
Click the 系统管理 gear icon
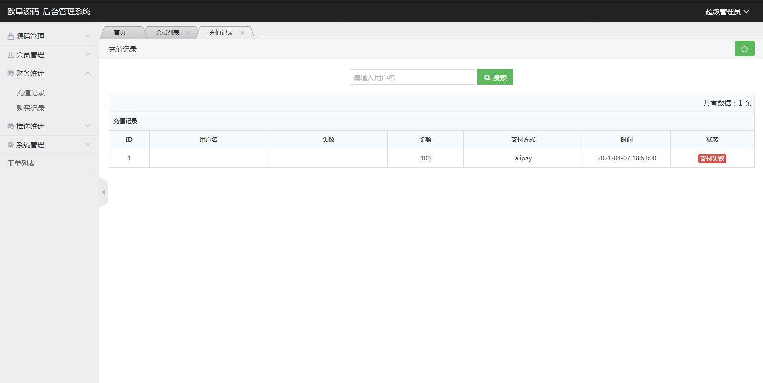click(11, 144)
